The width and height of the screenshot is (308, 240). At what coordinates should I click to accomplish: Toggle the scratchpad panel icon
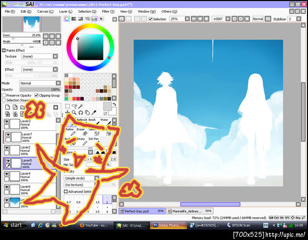(x=101, y=19)
